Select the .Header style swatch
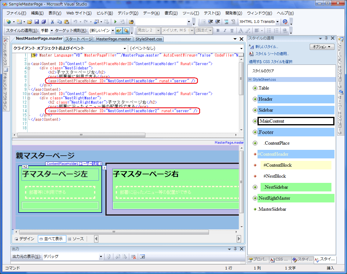 point(296,99)
